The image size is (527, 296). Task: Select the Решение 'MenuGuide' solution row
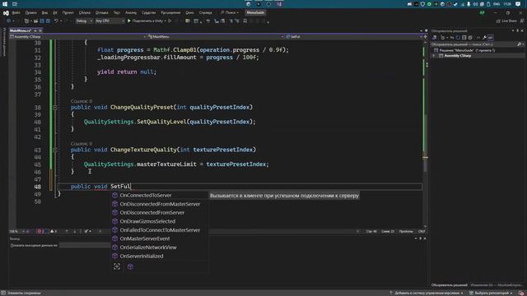pyautogui.click(x=467, y=50)
